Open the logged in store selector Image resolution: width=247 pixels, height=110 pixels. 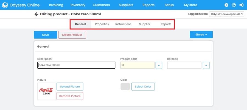226,14
